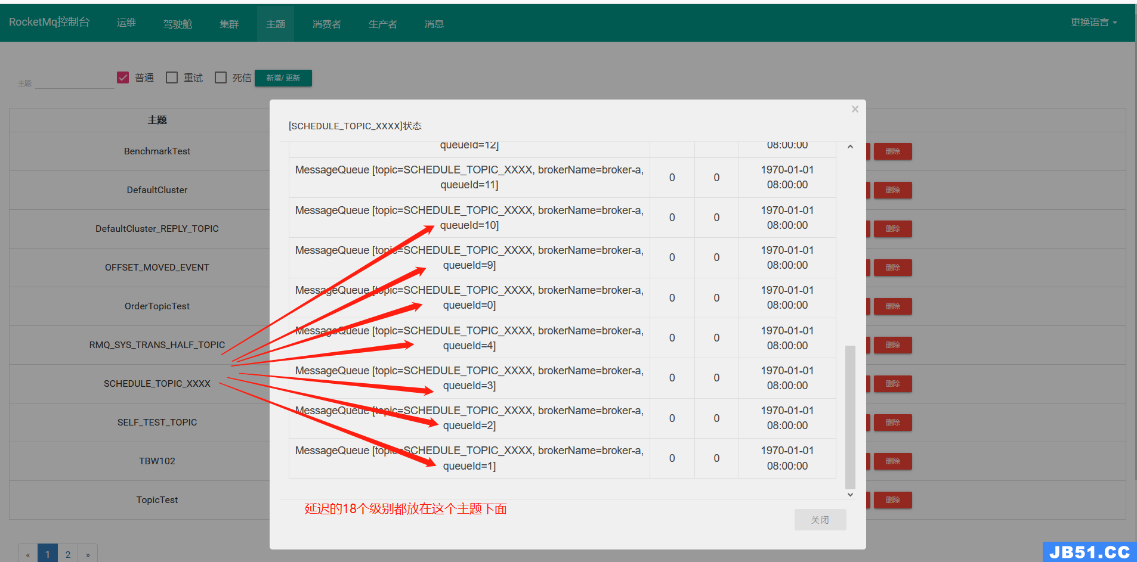Open the 驾驶舱 nav tab
Screen dimensions: 1137x562
click(178, 24)
